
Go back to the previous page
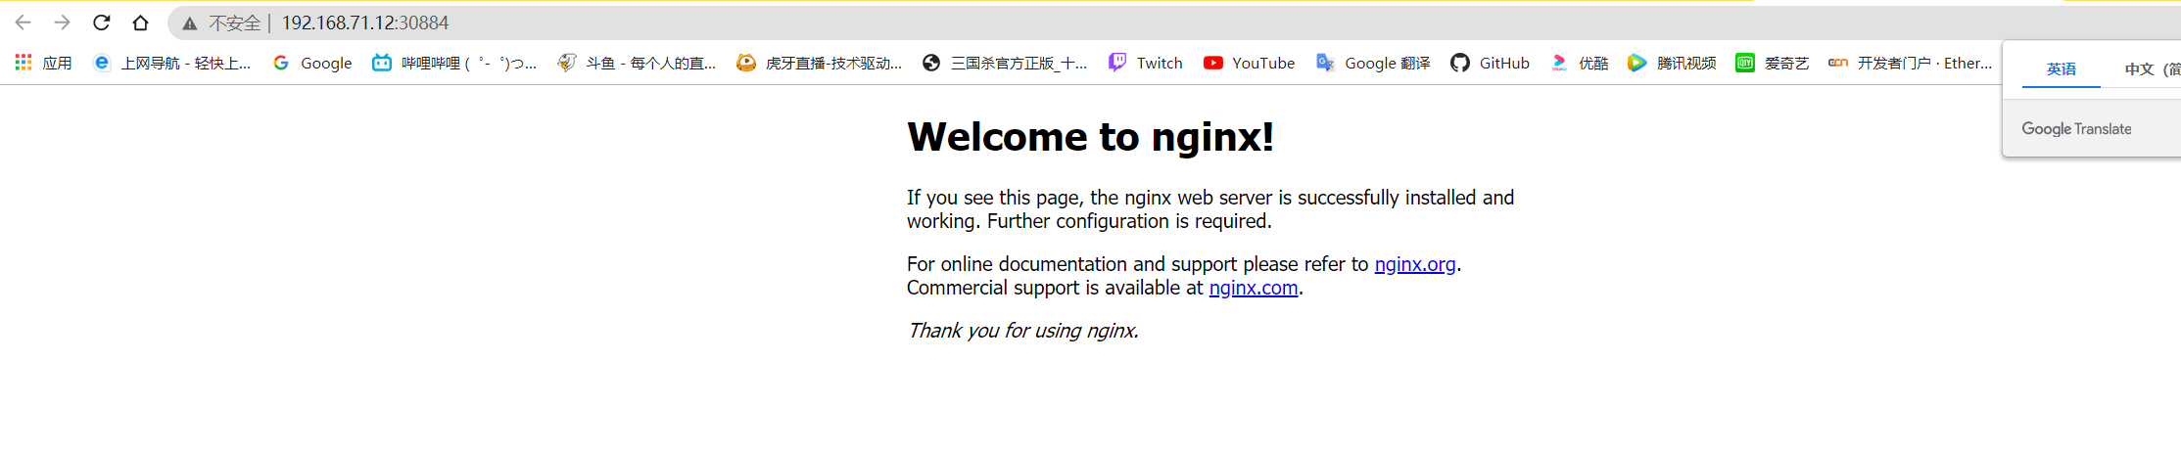[x=24, y=23]
